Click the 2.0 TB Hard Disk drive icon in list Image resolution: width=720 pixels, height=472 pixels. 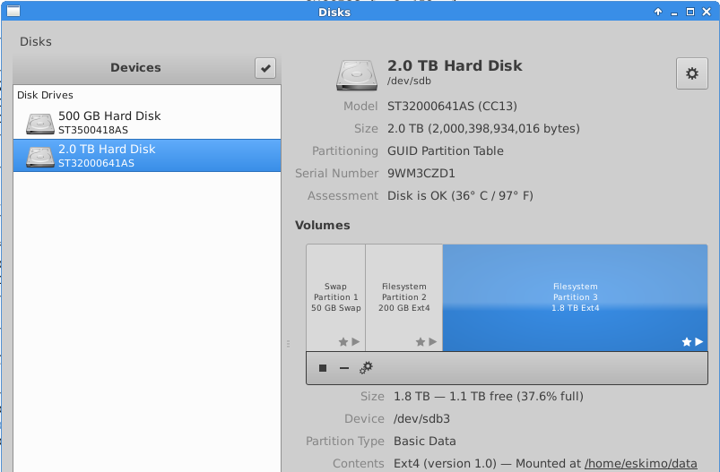pyautogui.click(x=40, y=156)
